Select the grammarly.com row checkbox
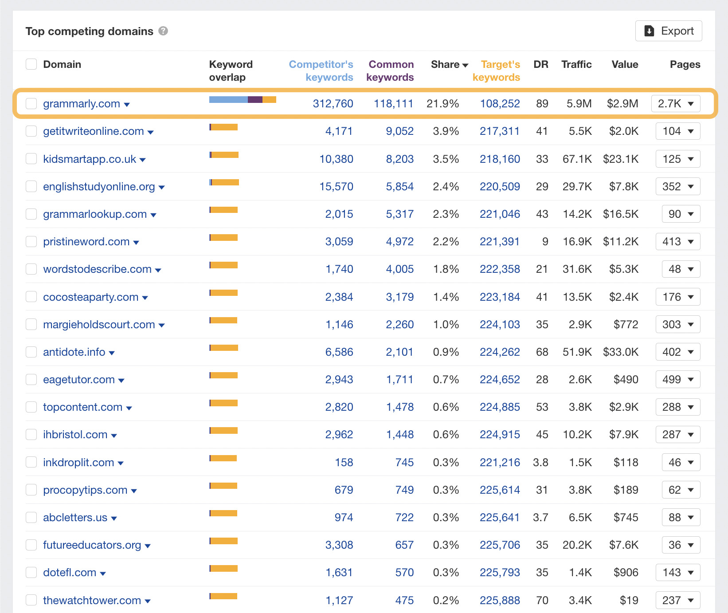This screenshot has height=613, width=728. (31, 103)
